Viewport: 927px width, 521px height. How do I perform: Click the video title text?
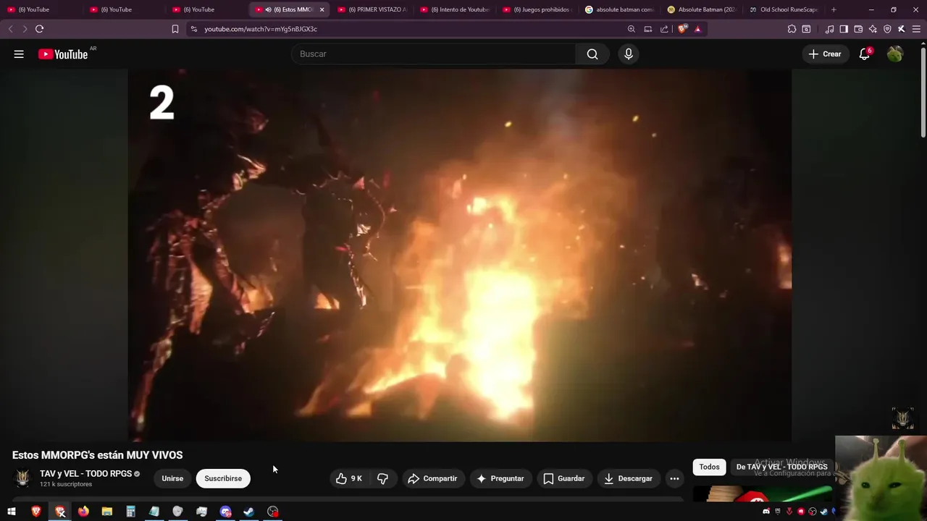coord(98,455)
